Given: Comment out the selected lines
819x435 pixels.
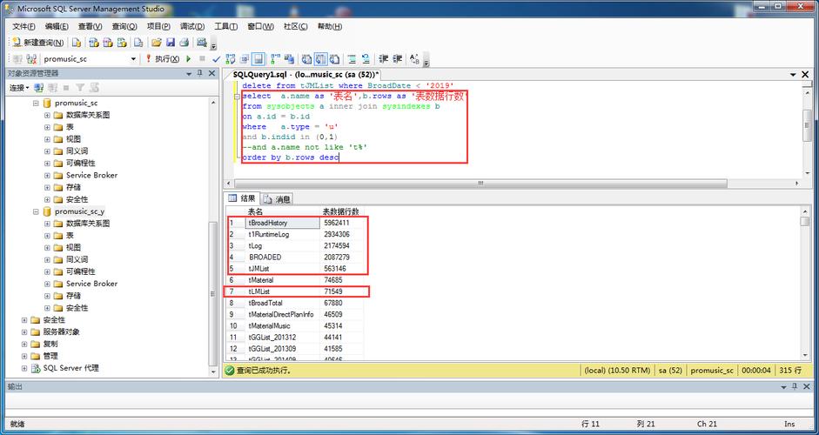Looking at the screenshot, I should 352,59.
